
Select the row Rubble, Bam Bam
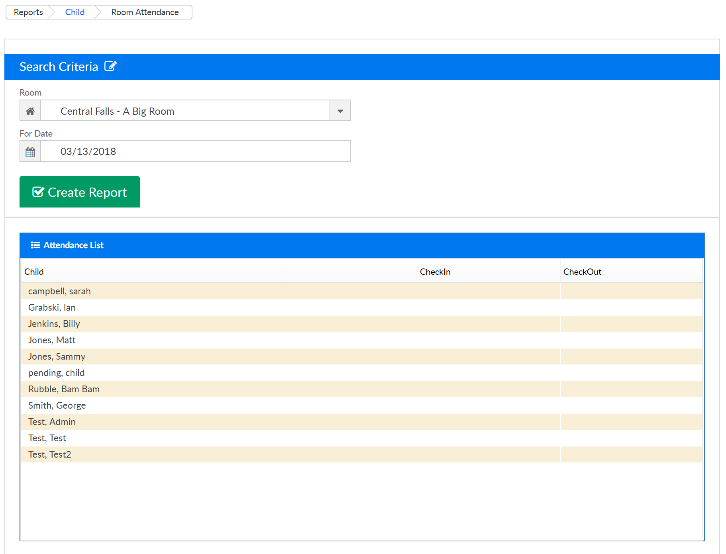tap(362, 389)
